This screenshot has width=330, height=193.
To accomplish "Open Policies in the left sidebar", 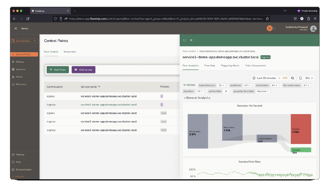I will coord(20,62).
